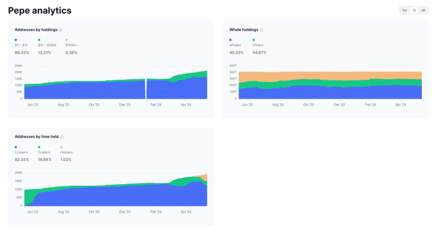Image resolution: width=439 pixels, height=231 pixels.
Task: Select the 1m time range tab
Action: point(404,10)
